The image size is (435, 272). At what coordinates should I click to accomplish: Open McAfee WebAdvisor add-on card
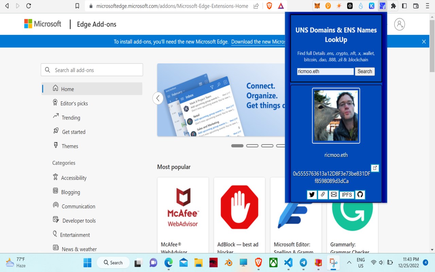point(183,215)
